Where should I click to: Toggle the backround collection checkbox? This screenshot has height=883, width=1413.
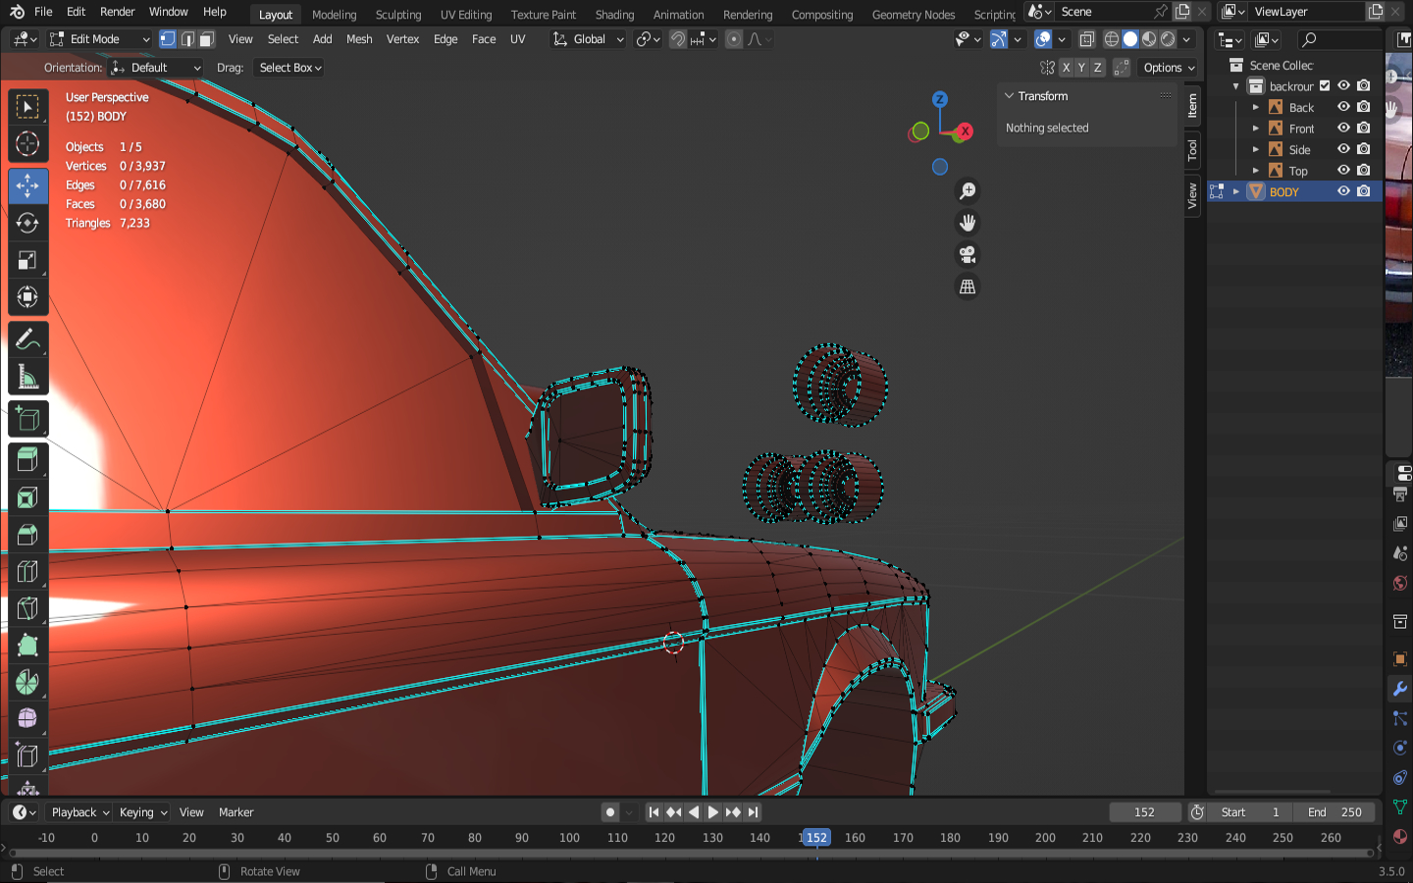click(x=1324, y=86)
